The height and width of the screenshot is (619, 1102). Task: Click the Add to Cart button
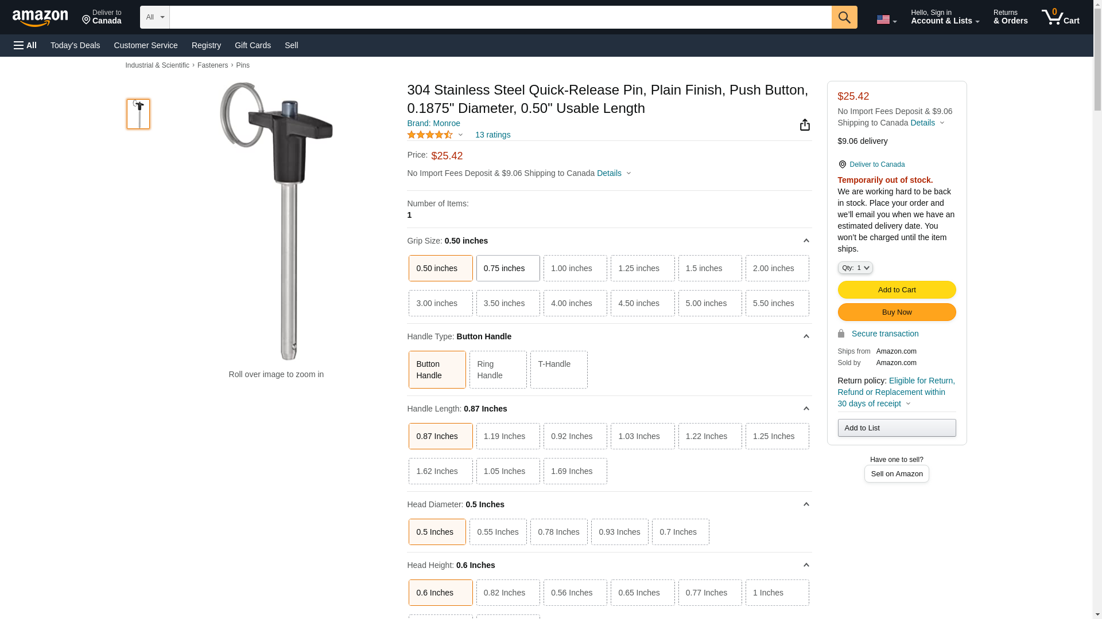coord(896,289)
